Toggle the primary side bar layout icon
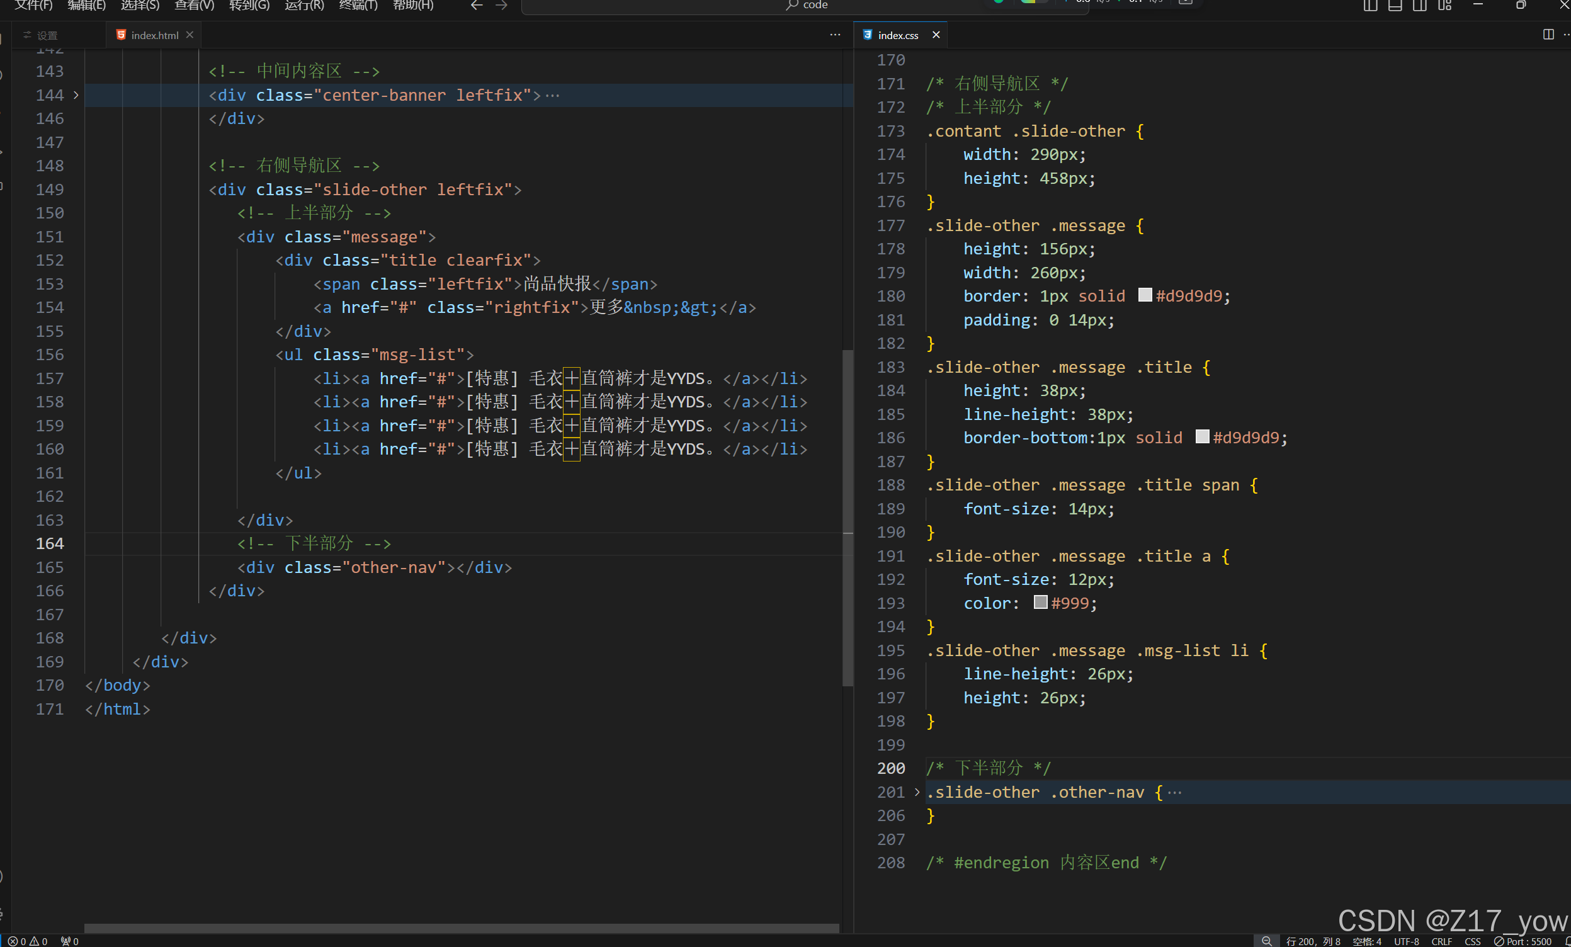Image resolution: width=1571 pixels, height=947 pixels. pyautogui.click(x=1370, y=6)
